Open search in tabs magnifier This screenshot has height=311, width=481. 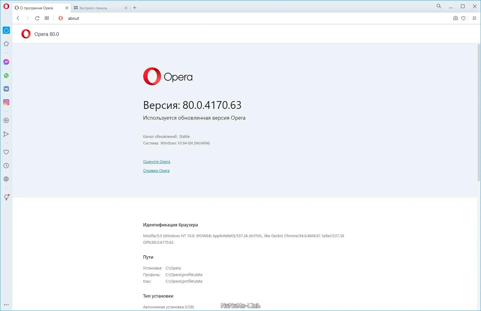[439, 6]
